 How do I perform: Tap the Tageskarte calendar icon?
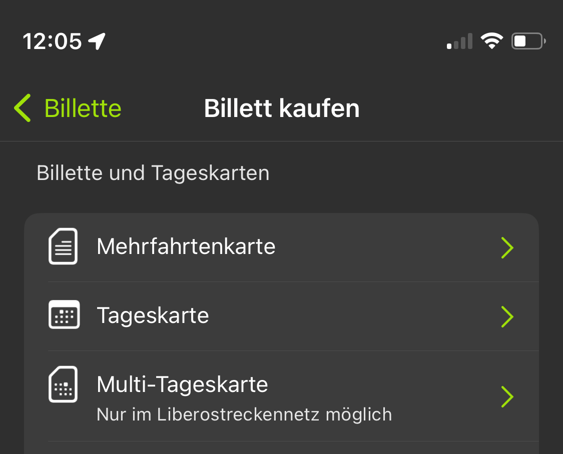tap(63, 315)
